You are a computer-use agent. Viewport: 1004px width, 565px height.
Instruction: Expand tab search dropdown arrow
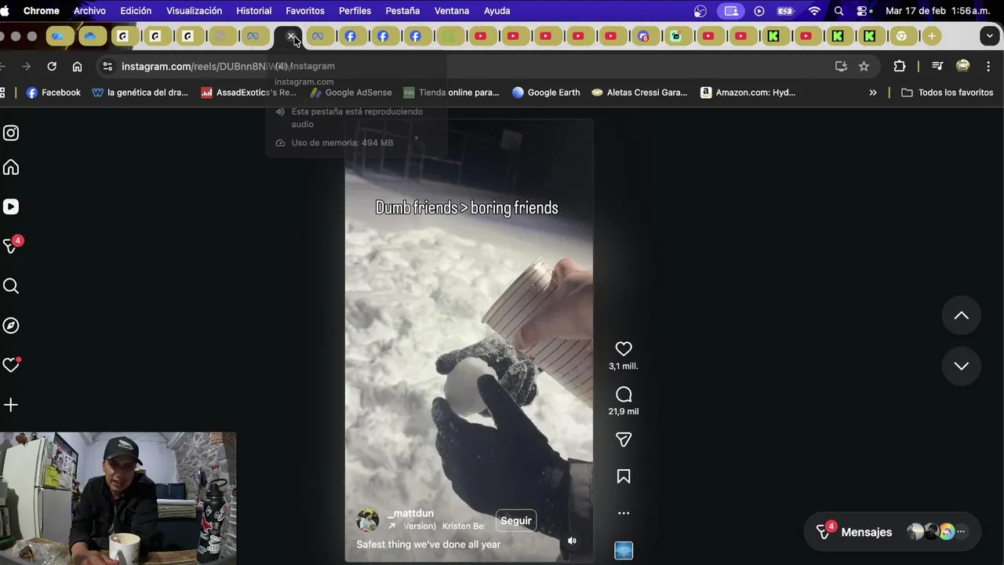(x=990, y=36)
